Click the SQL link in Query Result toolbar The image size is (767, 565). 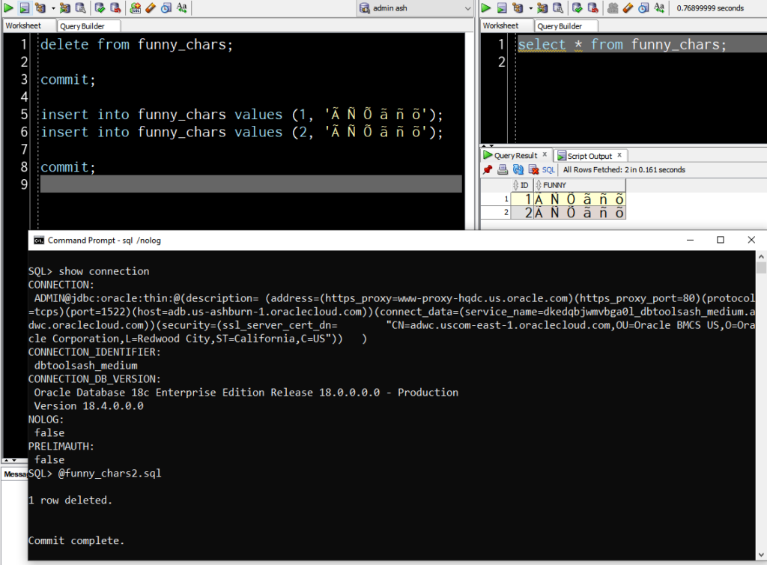[x=549, y=170]
